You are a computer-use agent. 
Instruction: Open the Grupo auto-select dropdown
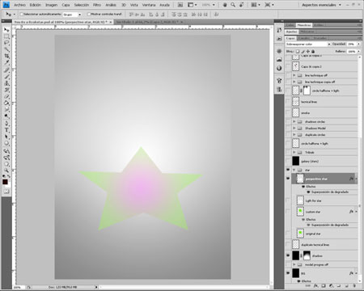tap(72, 15)
